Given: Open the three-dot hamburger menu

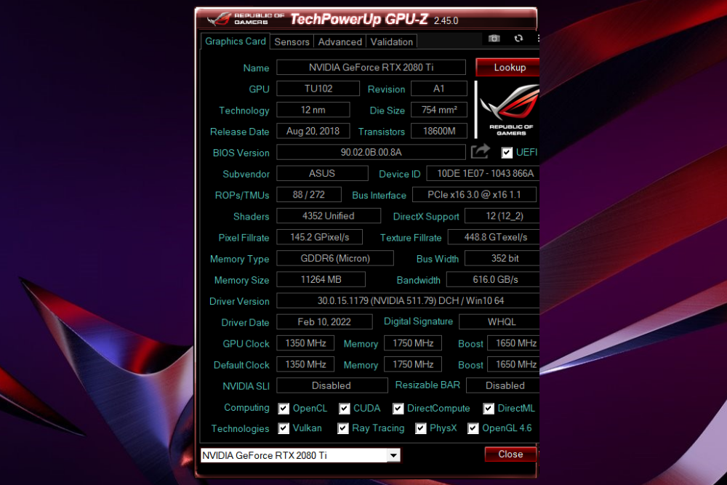Looking at the screenshot, I should point(538,39).
